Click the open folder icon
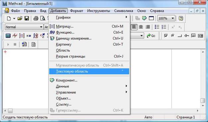 coord(20,18)
